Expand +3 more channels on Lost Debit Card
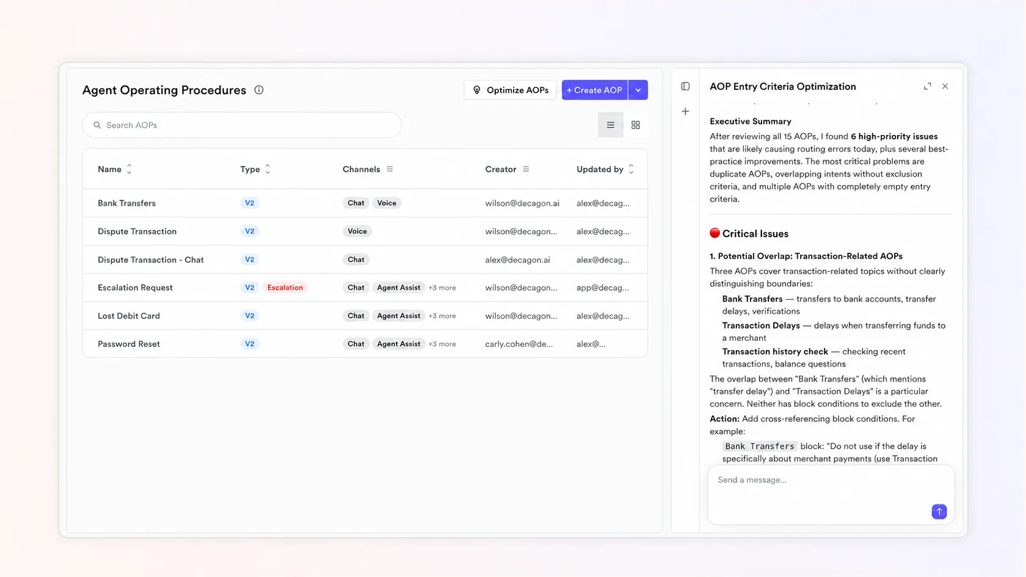Image resolution: width=1026 pixels, height=577 pixels. pyautogui.click(x=442, y=316)
